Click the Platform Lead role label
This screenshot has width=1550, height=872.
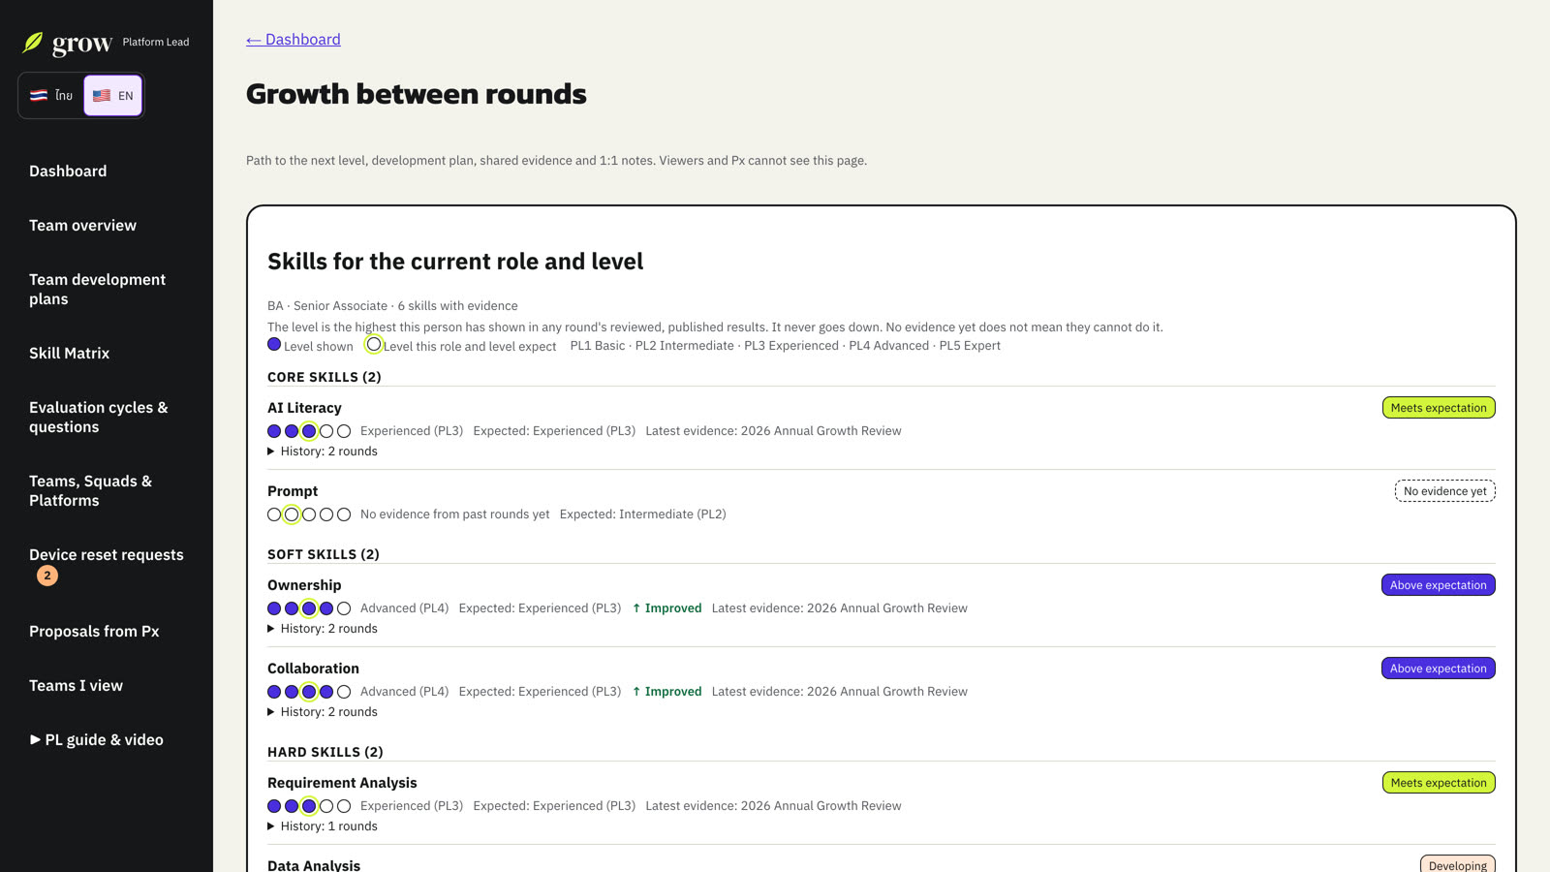click(x=156, y=43)
